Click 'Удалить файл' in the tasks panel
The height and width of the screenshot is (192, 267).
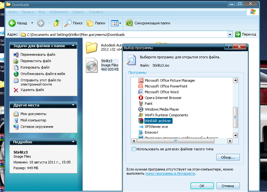click(32, 90)
